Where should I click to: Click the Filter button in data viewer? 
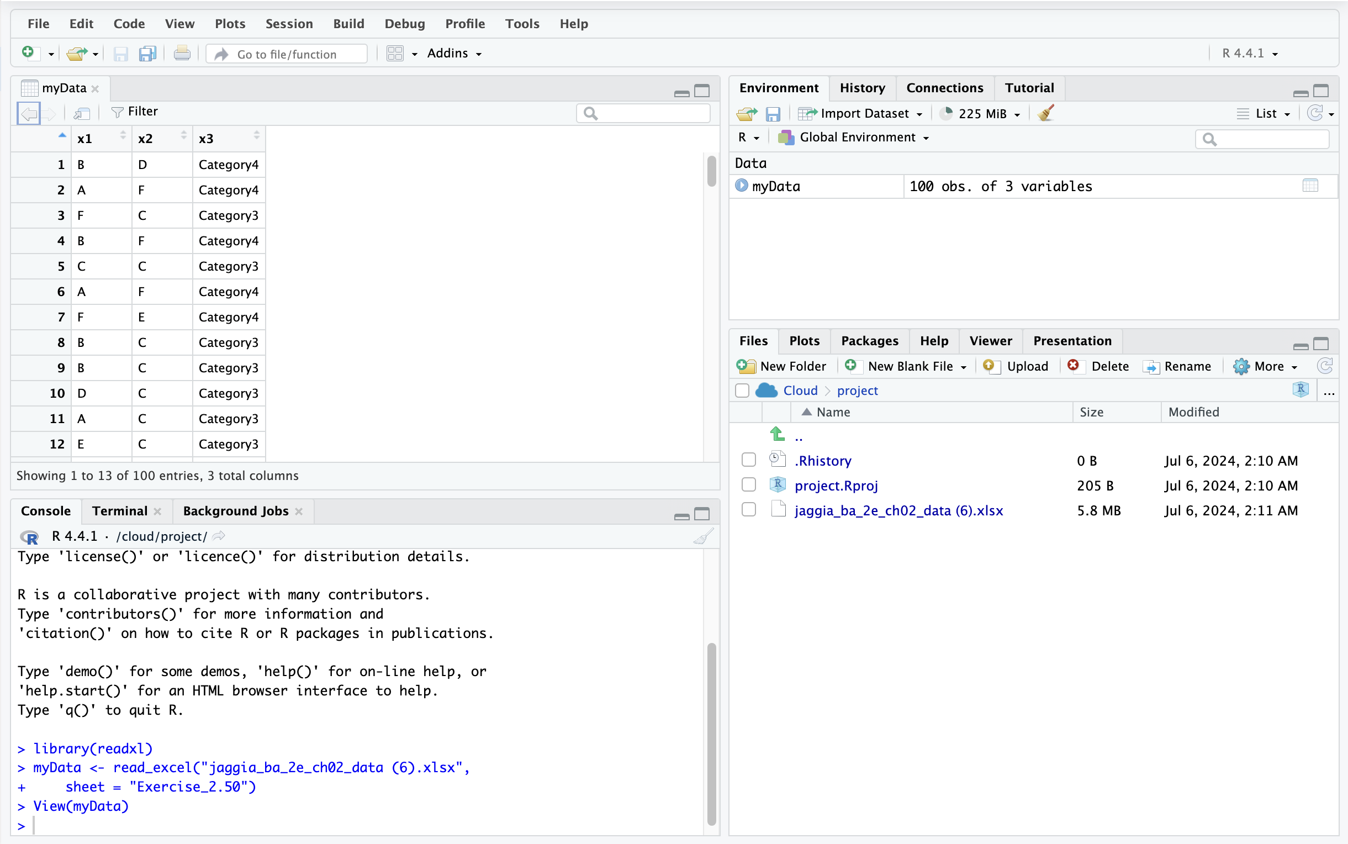tap(134, 112)
